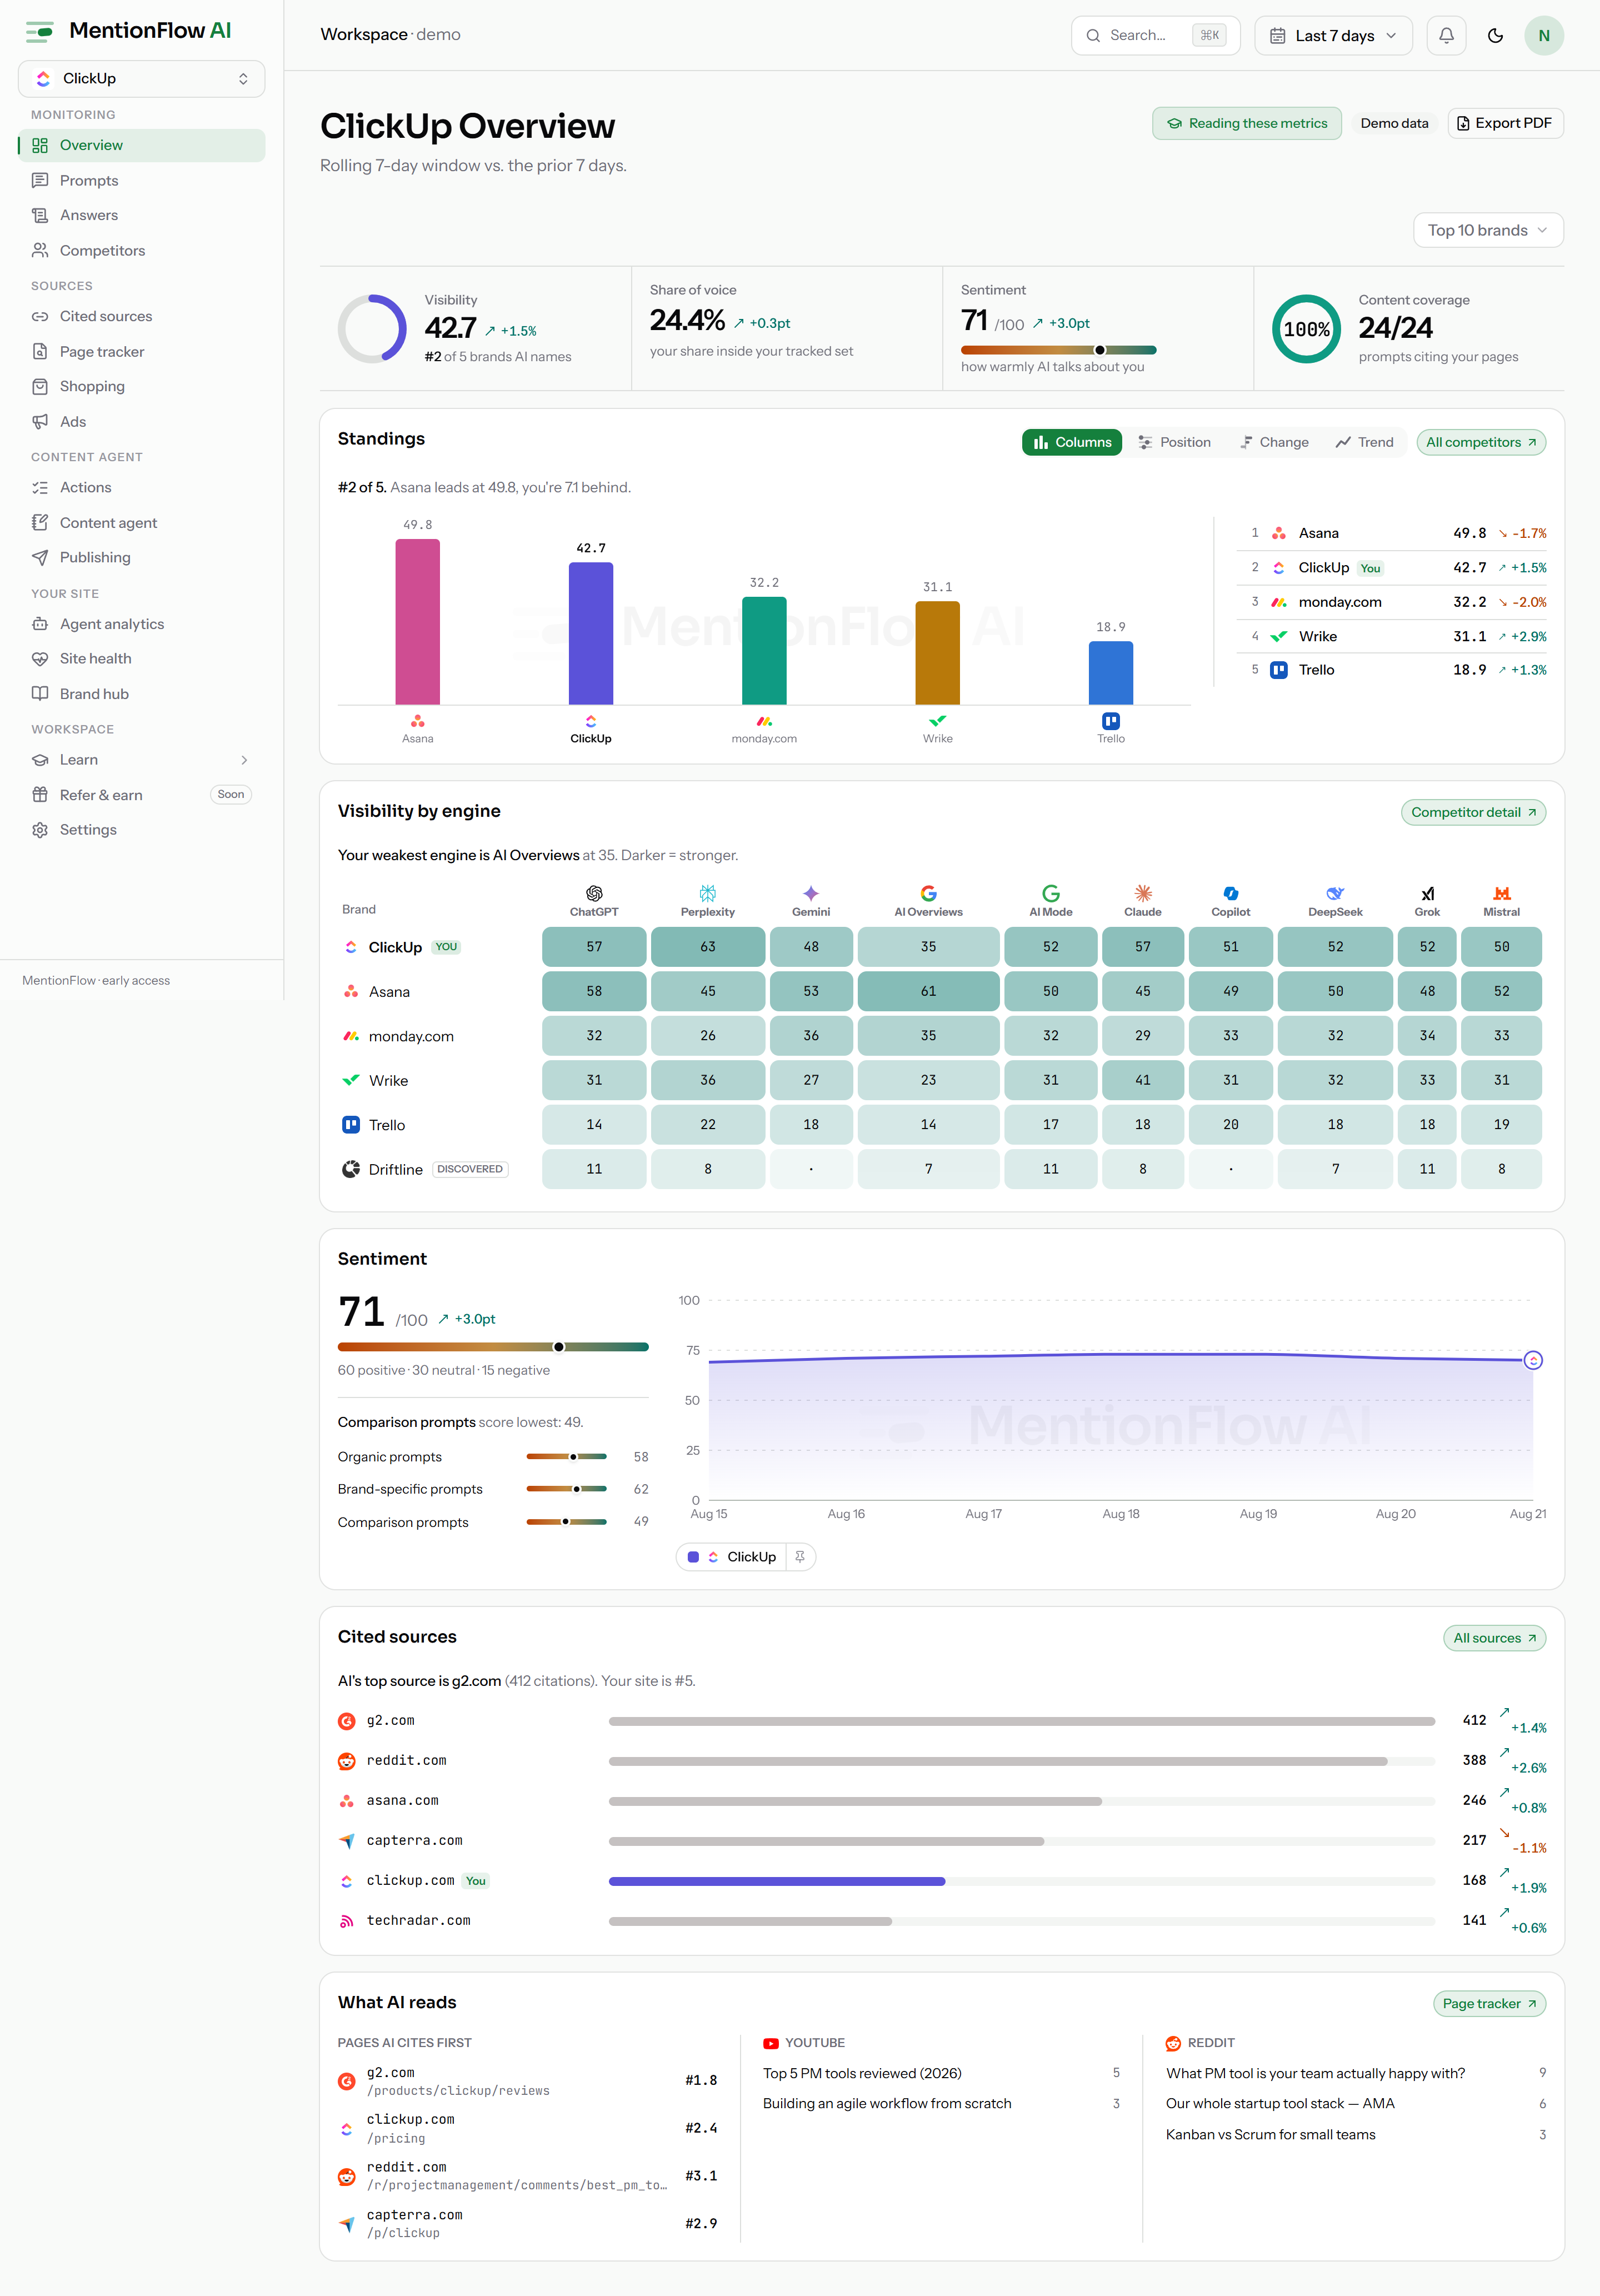Click the Perplexity engine column icon

[x=707, y=893]
